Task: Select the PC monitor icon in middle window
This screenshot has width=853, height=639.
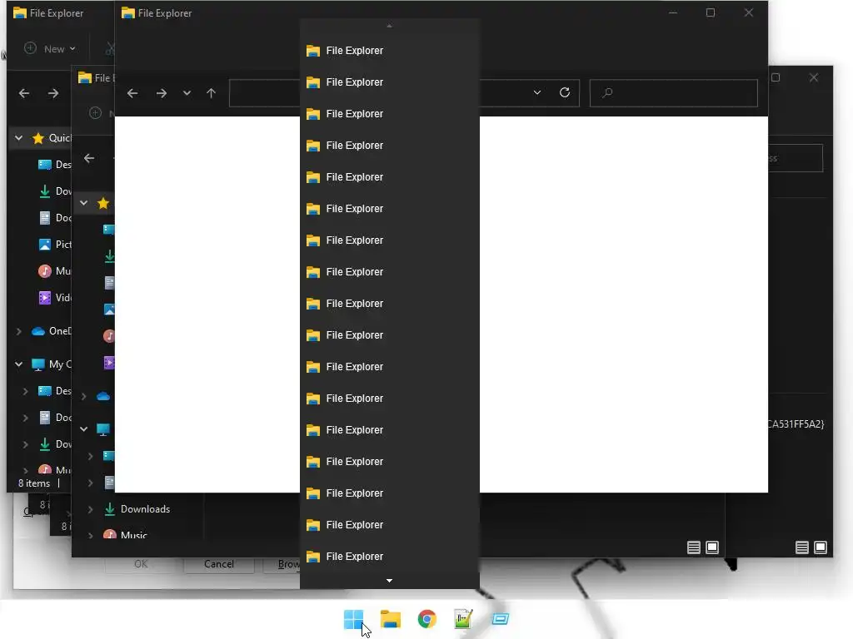Action: (103, 429)
